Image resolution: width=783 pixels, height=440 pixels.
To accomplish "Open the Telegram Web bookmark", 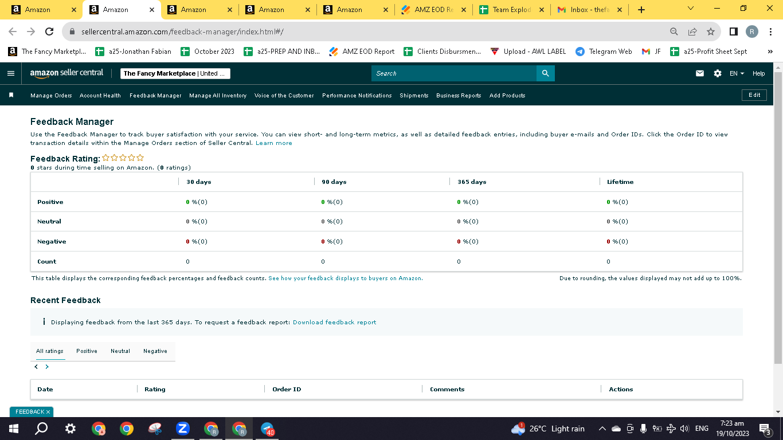I will (x=604, y=52).
